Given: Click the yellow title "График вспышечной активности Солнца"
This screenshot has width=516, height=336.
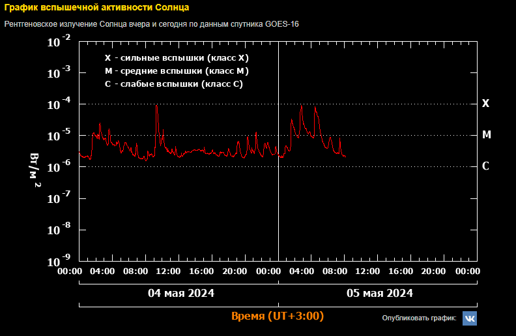Looking at the screenshot, I should coord(97,8).
